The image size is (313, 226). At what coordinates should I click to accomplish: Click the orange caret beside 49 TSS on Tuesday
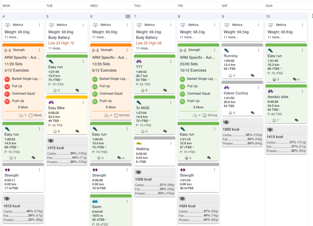point(60,120)
